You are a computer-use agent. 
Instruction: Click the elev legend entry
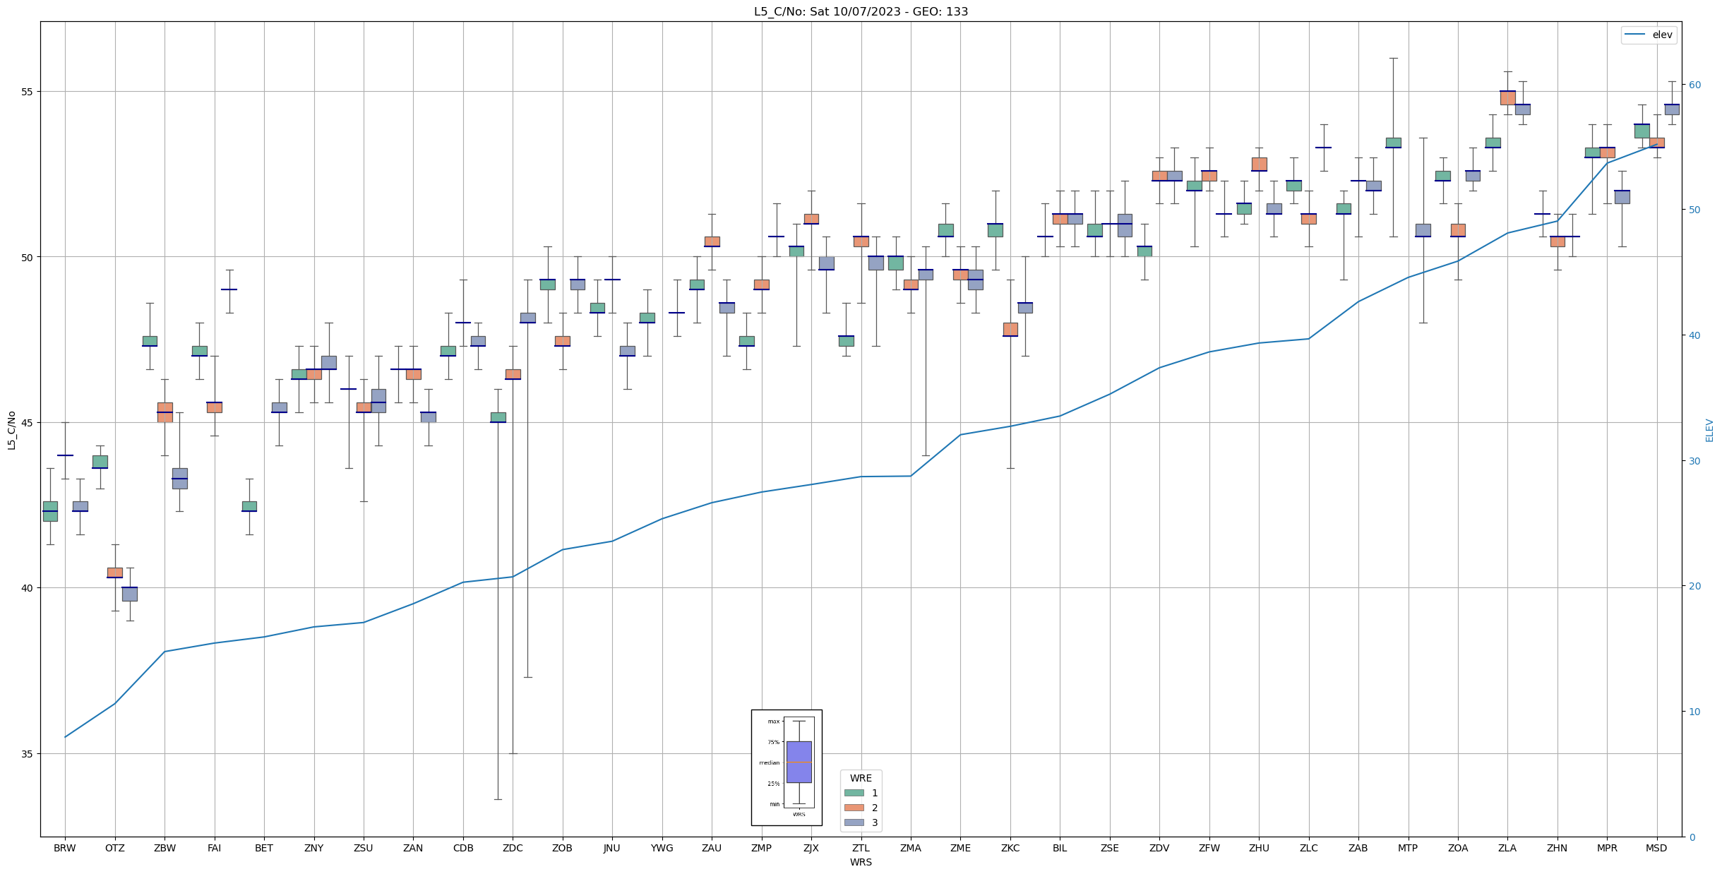pos(1649,35)
